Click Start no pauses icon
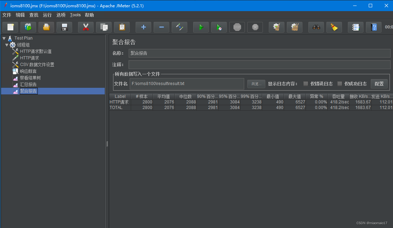The height and width of the screenshot is (228, 393). pos(219,27)
